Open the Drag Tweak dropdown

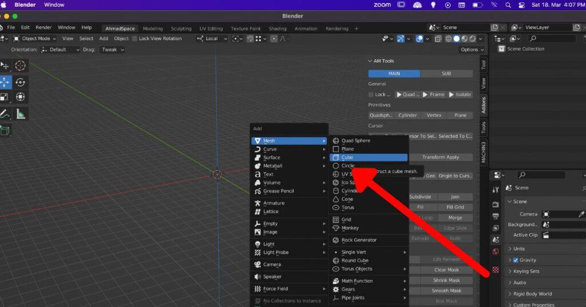[x=112, y=49]
